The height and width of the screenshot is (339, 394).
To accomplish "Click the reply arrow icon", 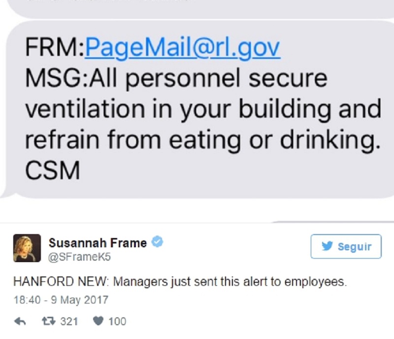I will [20, 322].
